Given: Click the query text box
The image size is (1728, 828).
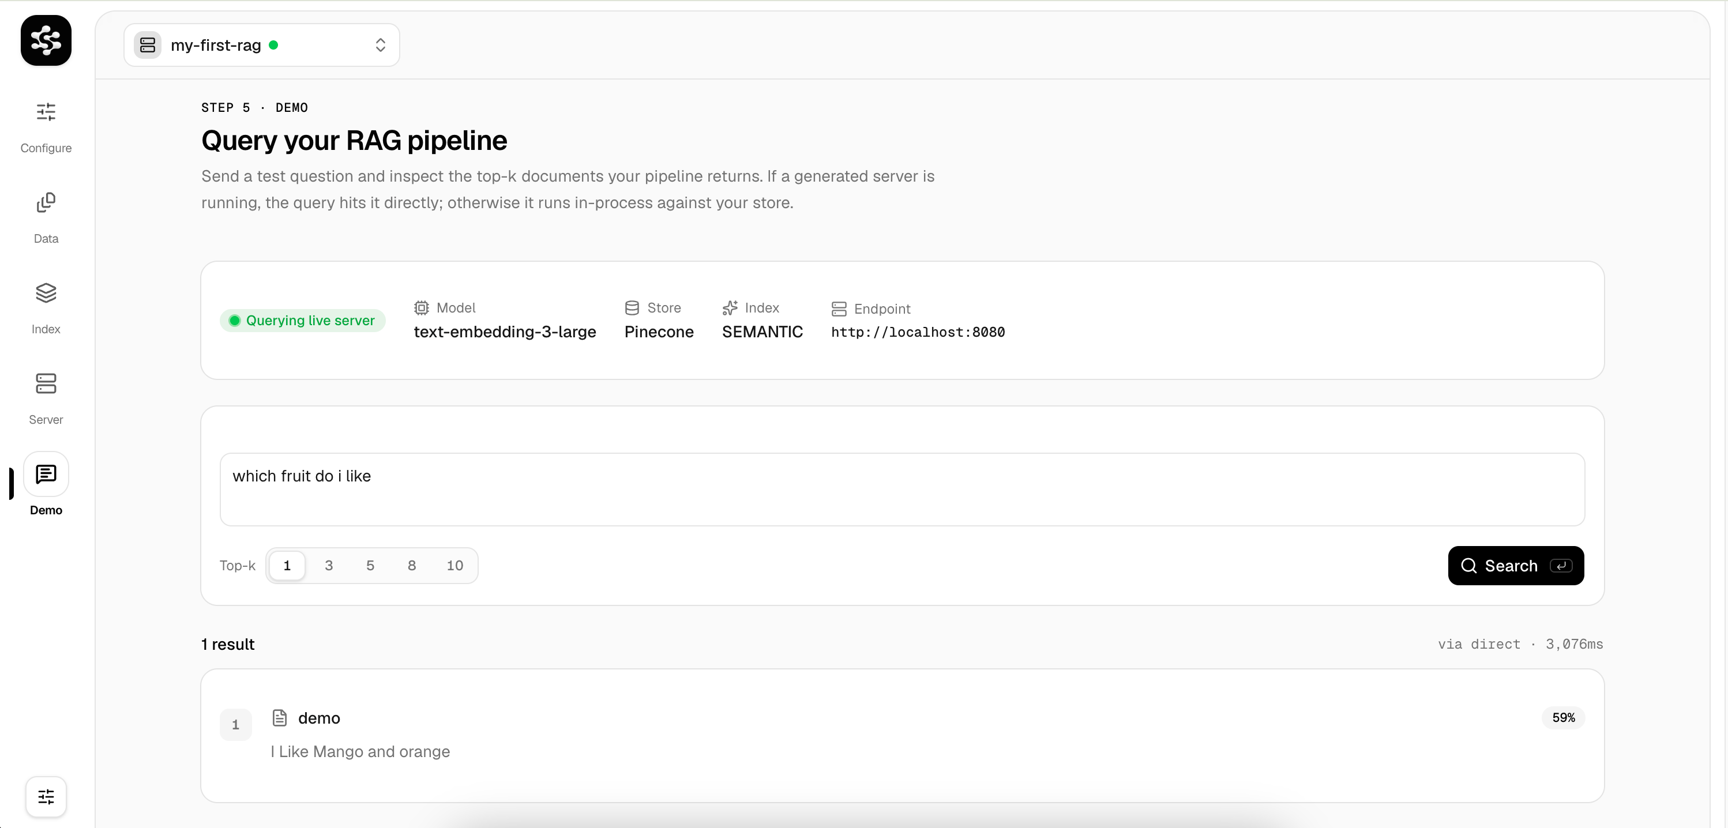Looking at the screenshot, I should pyautogui.click(x=902, y=490).
